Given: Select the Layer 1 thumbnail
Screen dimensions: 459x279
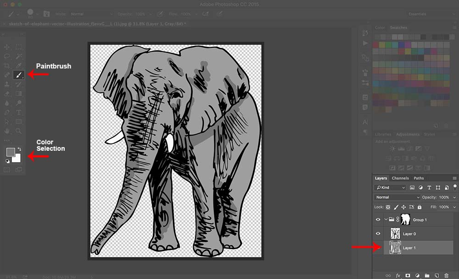Looking at the screenshot, I should pyautogui.click(x=395, y=248).
